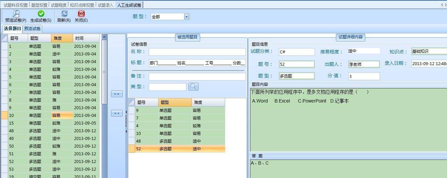Click the 难易程度 field showing 适中
Screen dimensions: 447x178
364,51
